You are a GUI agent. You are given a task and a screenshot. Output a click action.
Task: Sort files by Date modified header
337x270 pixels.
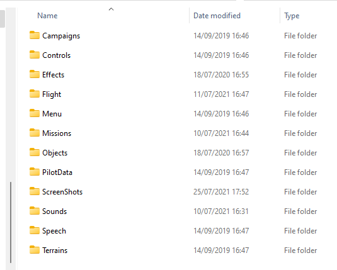tap(217, 16)
